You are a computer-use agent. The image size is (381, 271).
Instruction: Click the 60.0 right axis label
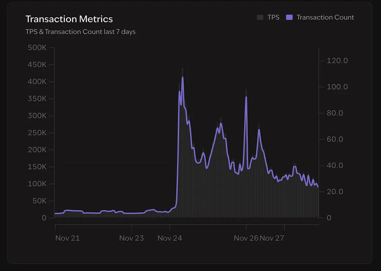[335, 139]
